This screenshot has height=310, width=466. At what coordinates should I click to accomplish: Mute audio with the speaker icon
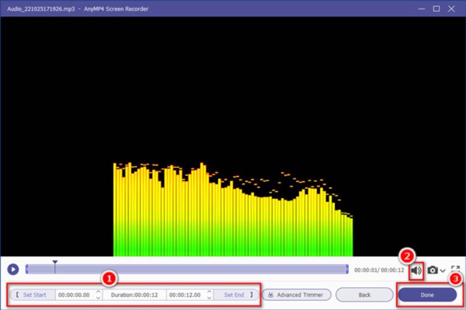click(416, 270)
